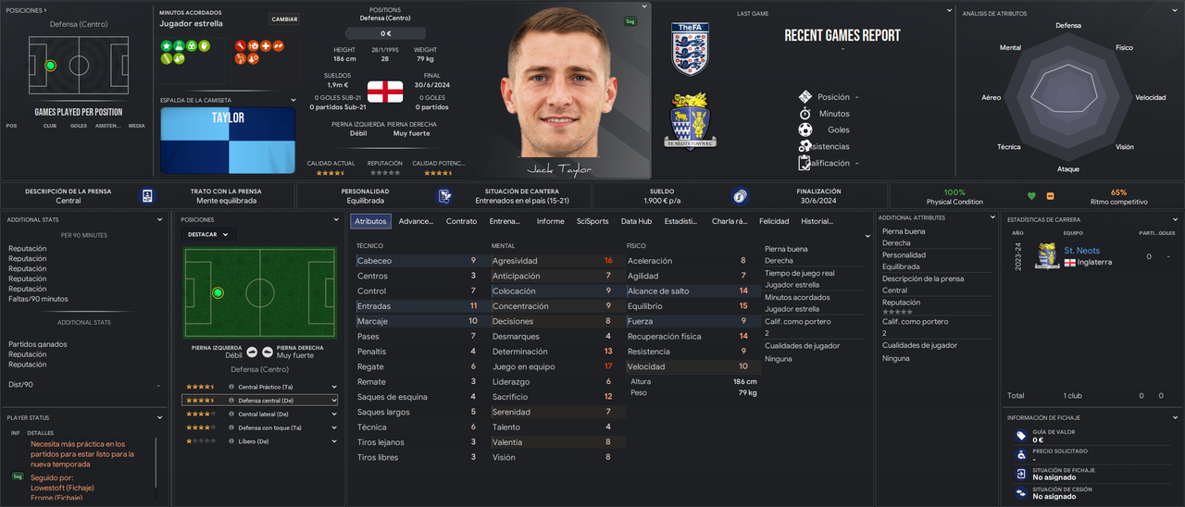Click the green star happiness icon
The height and width of the screenshot is (507, 1185).
point(167,45)
